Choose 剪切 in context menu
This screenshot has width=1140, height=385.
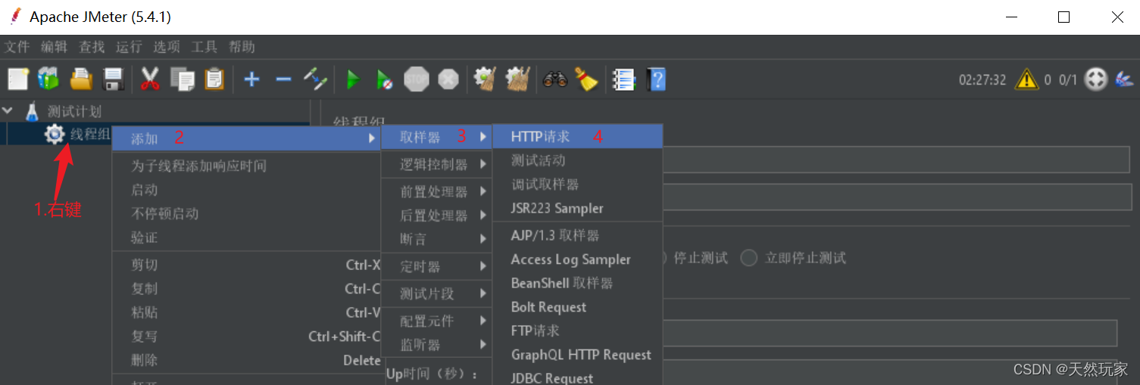(x=246, y=265)
